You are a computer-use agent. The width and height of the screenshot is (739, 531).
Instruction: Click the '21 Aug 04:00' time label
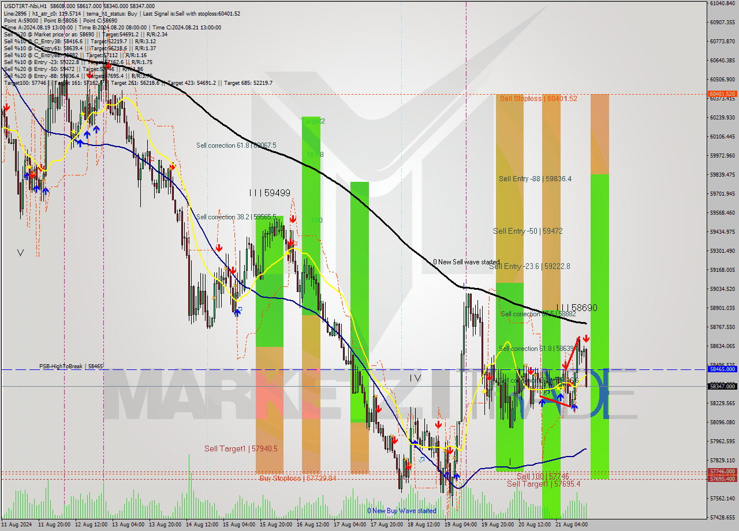[571, 525]
